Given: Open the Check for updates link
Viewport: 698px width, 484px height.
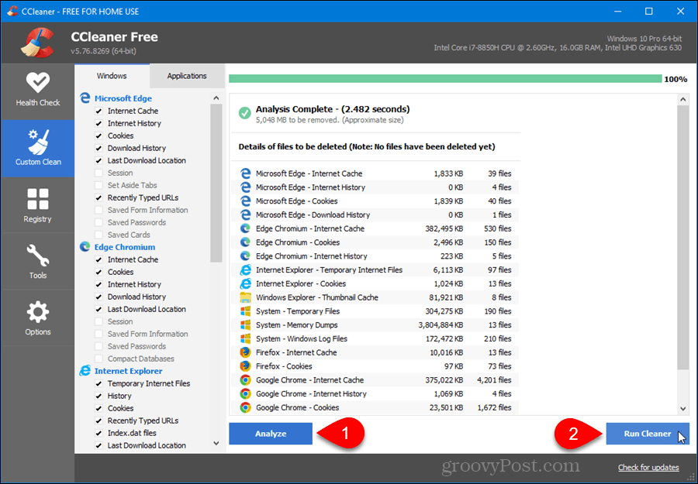Looking at the screenshot, I should pyautogui.click(x=648, y=468).
